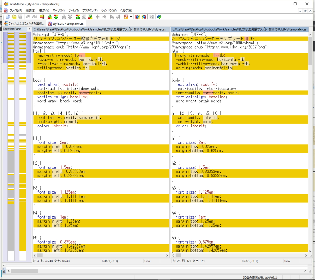Expand the Options dropdown arrow
The width and height of the screenshot is (315, 280).
tap(131, 17)
